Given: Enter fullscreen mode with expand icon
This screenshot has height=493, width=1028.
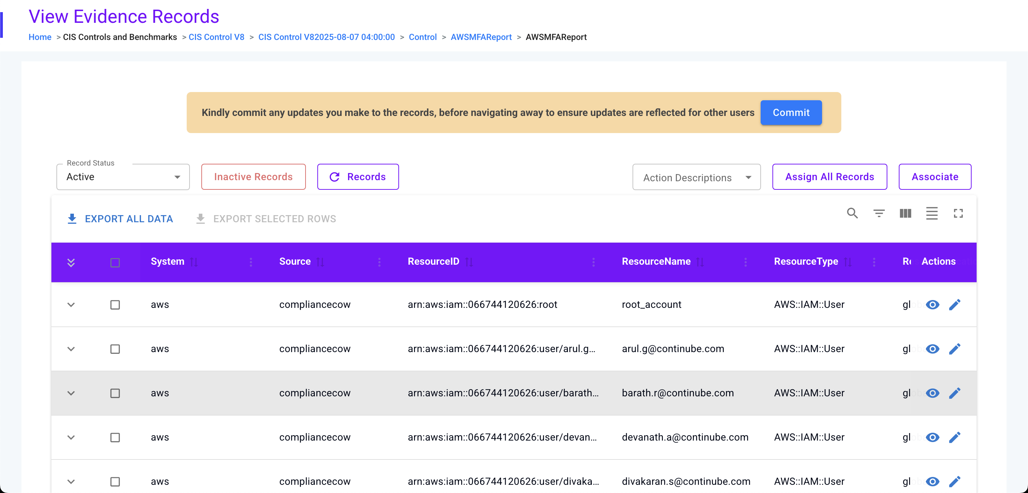Looking at the screenshot, I should click(958, 213).
